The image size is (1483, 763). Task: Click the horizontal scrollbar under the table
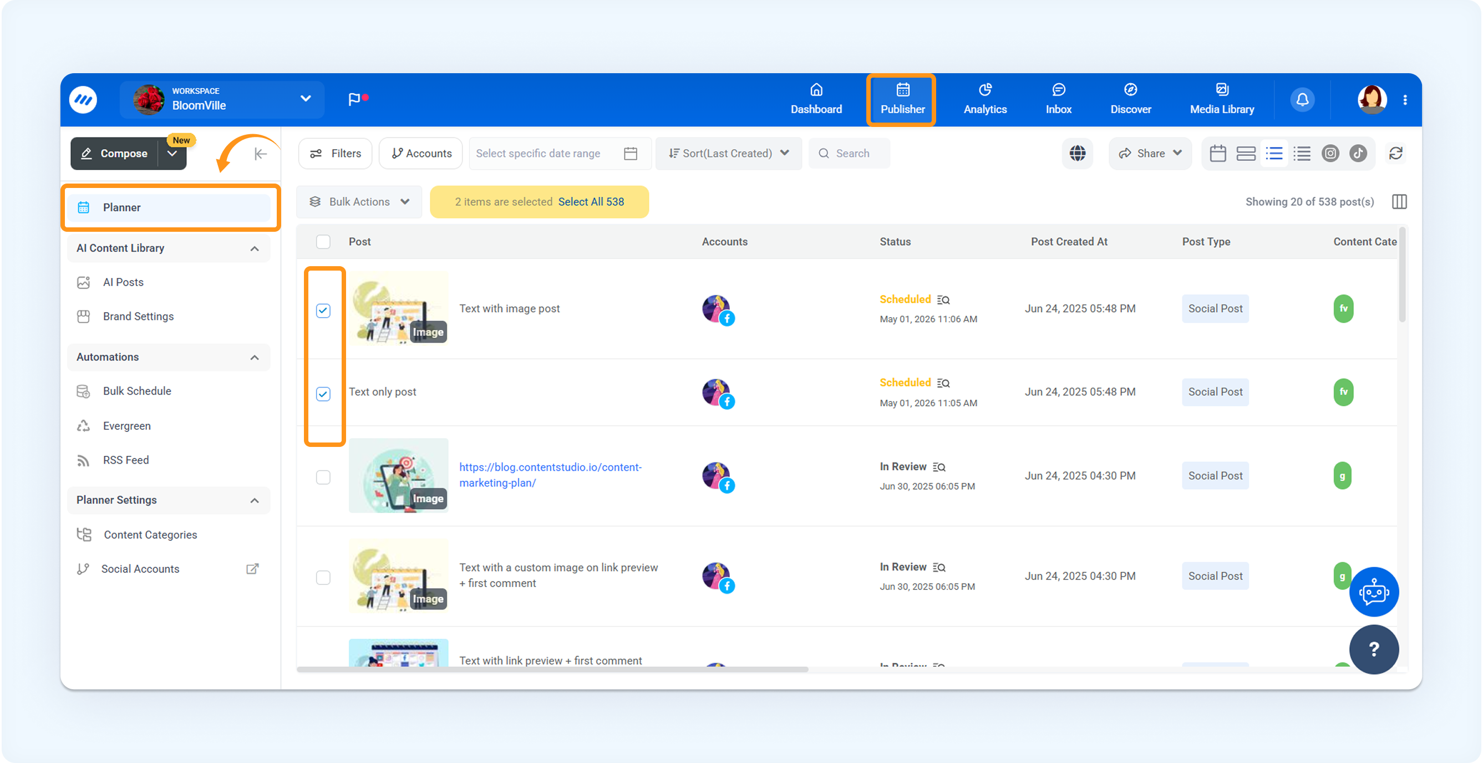[x=553, y=669]
